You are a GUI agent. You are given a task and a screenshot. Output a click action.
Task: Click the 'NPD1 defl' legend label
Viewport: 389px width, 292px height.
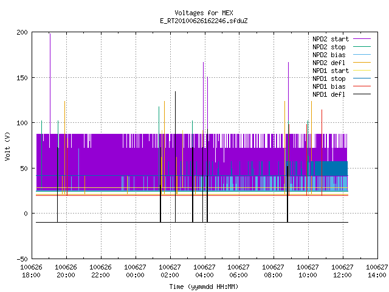[x=329, y=95]
